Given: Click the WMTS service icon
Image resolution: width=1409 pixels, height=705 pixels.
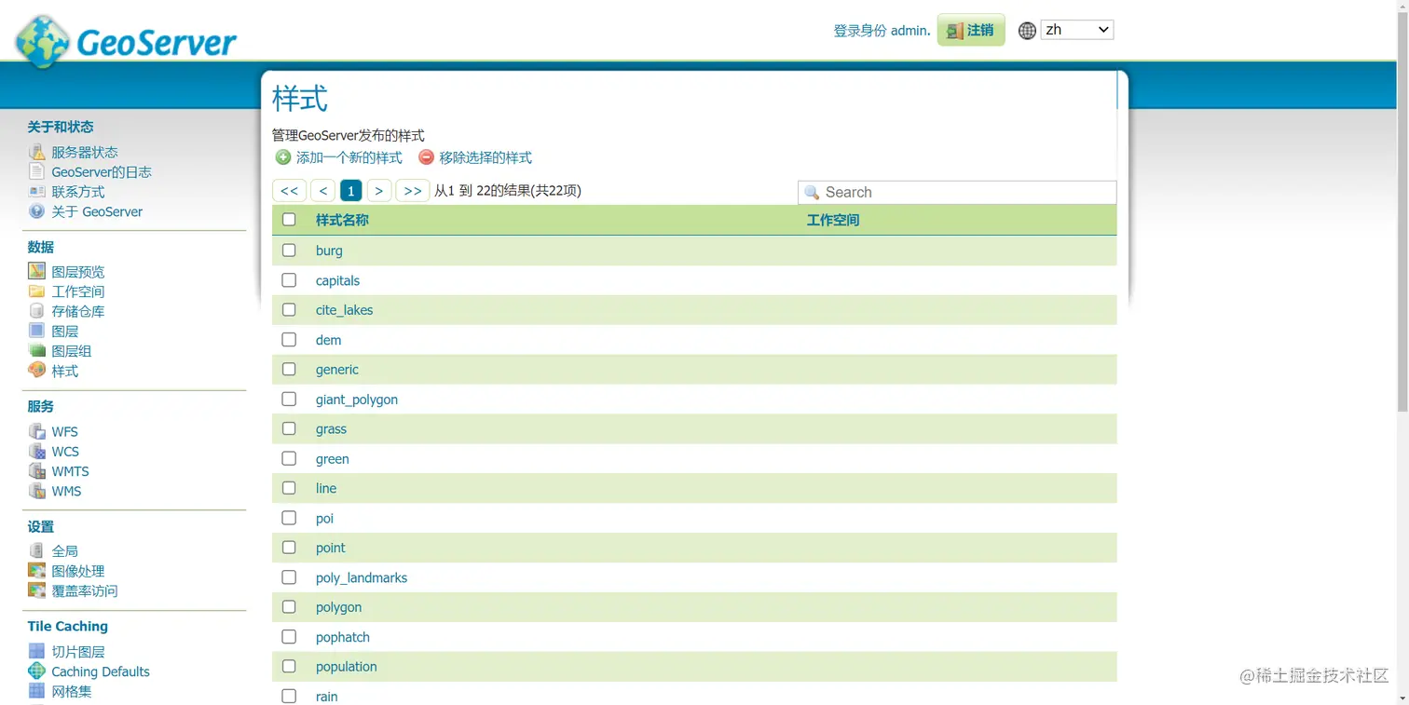Looking at the screenshot, I should click(36, 470).
